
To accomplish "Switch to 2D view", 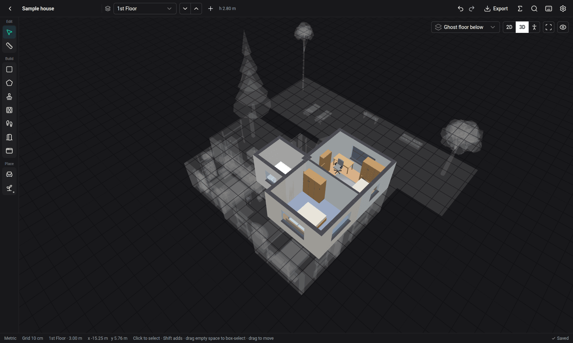I will 509,27.
